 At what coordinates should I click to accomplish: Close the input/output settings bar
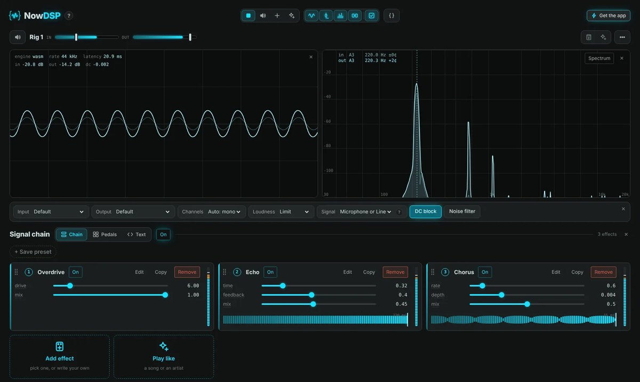coord(623,209)
